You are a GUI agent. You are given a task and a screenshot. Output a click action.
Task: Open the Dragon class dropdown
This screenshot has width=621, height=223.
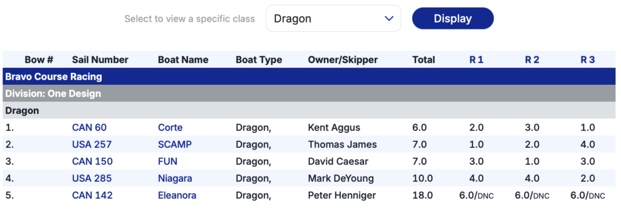tap(333, 19)
